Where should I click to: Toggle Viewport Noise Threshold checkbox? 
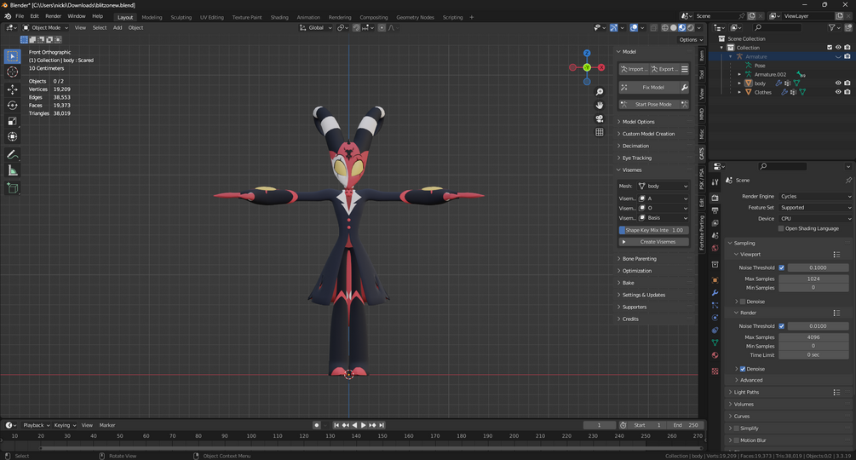coord(782,268)
